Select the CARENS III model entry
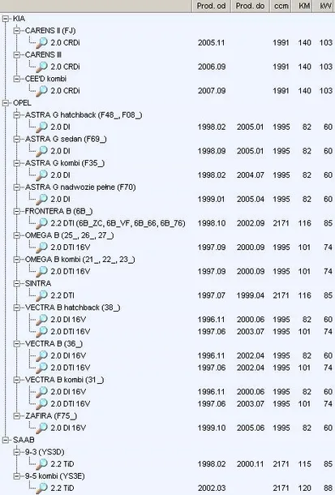 tap(43, 54)
